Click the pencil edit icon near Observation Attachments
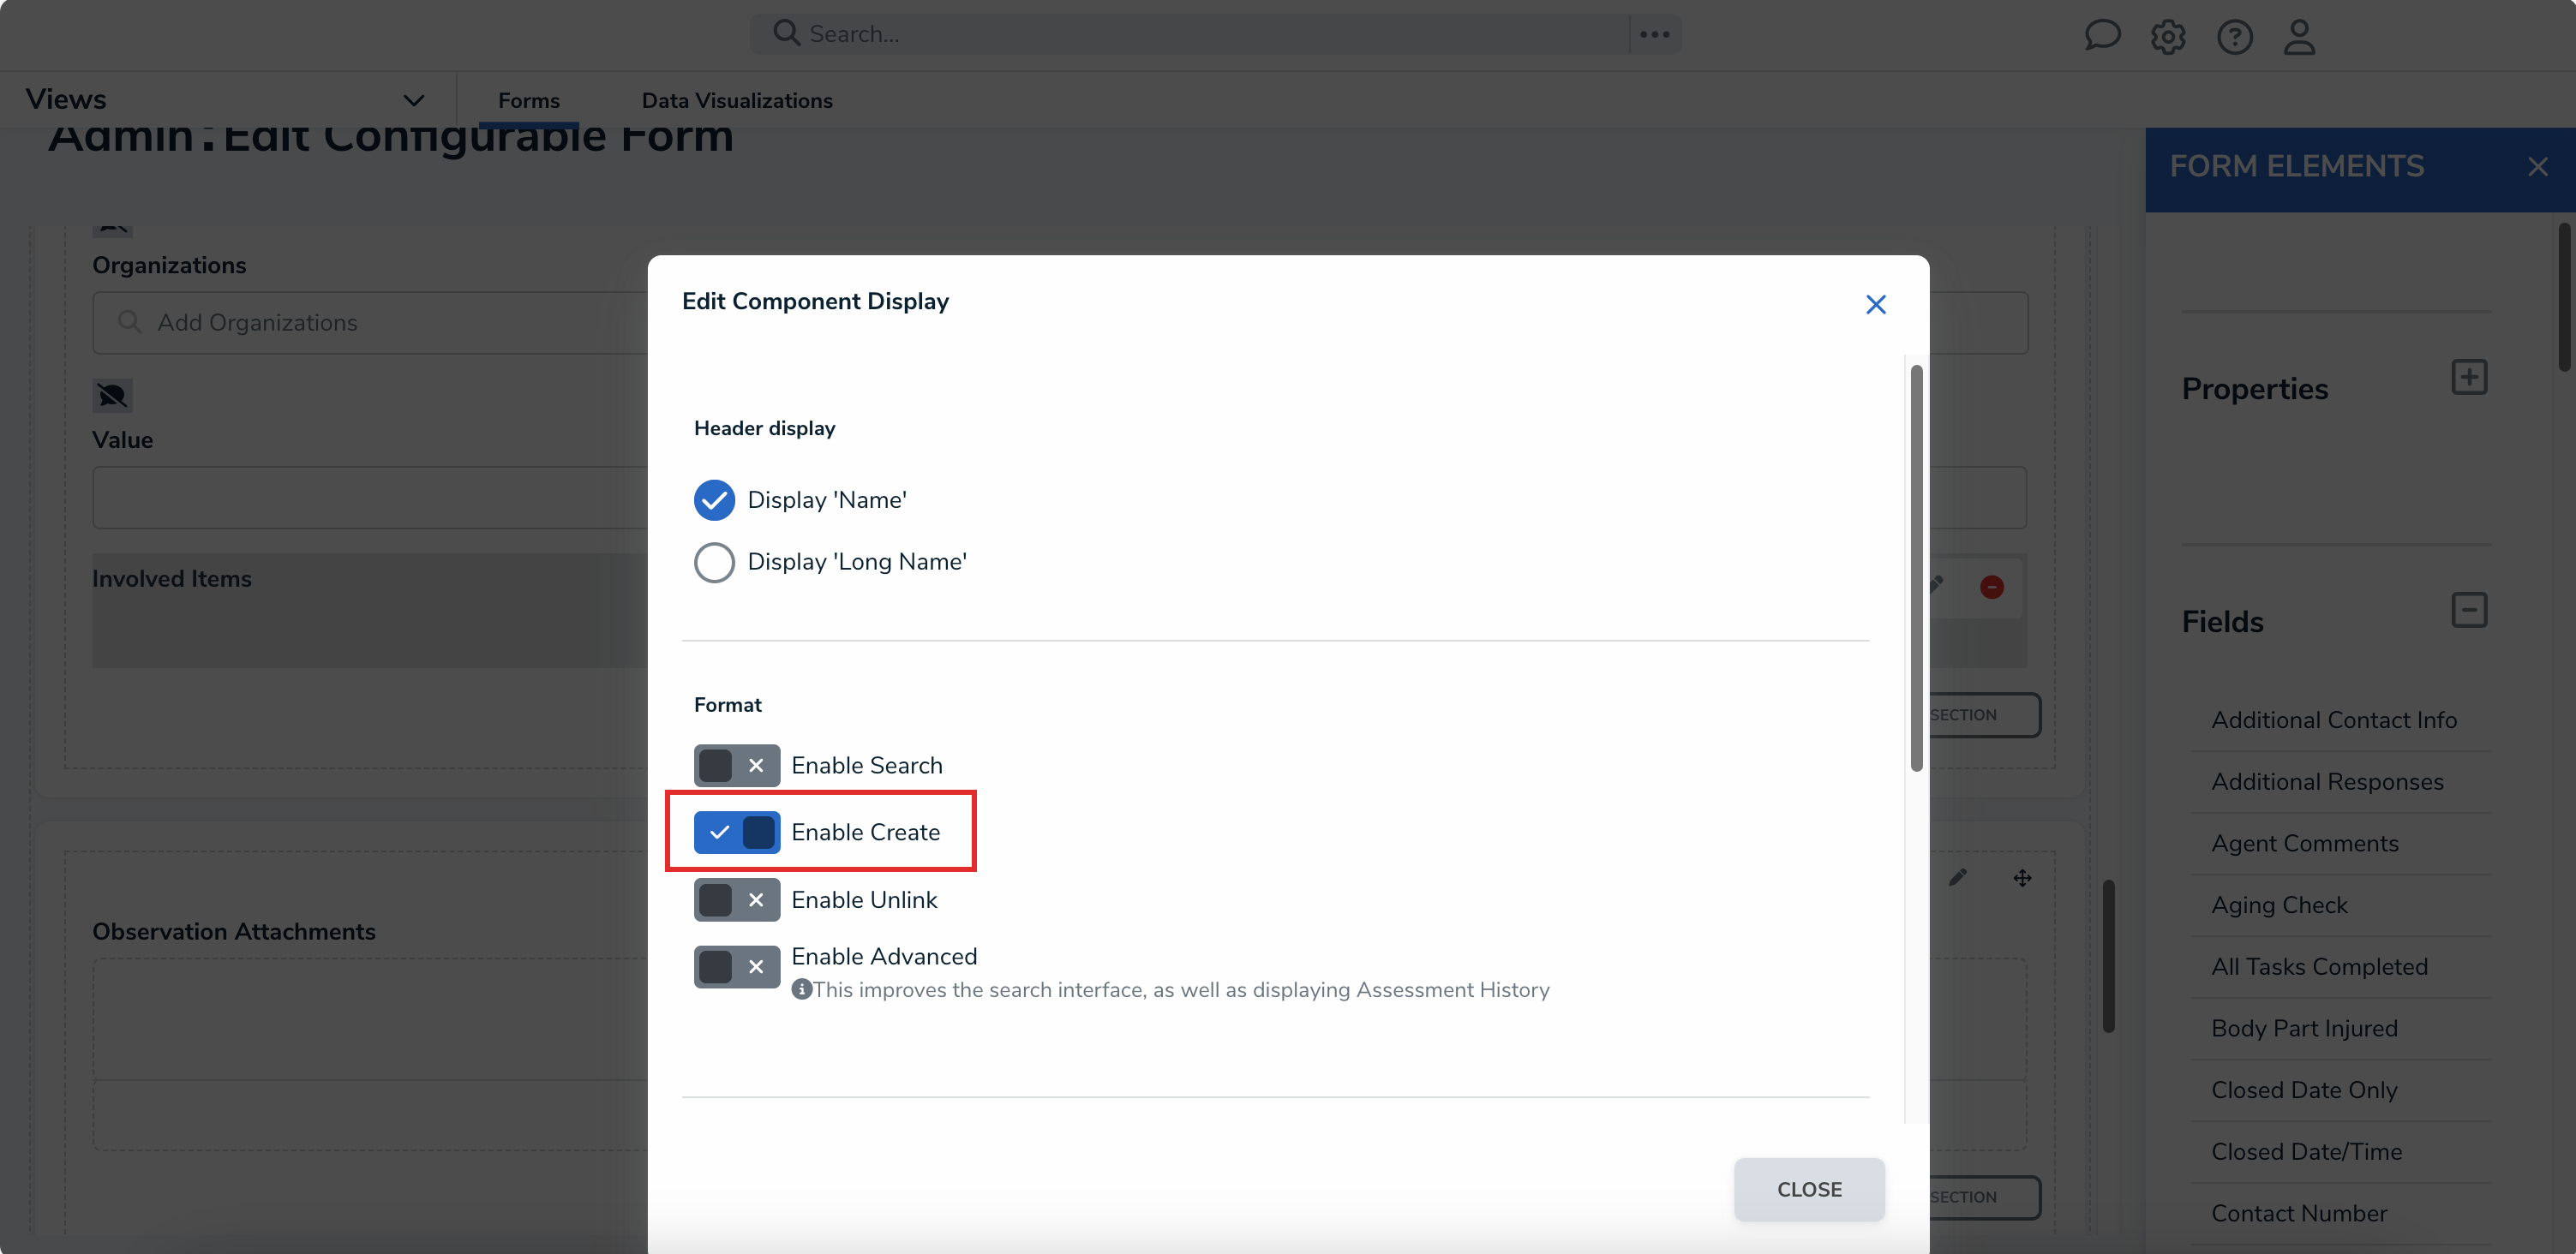 tap(1959, 877)
